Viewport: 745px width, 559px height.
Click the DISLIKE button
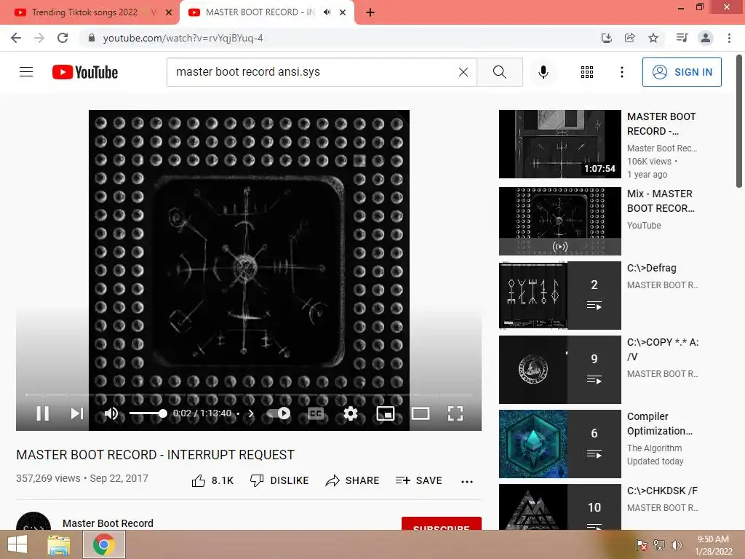[x=279, y=480]
